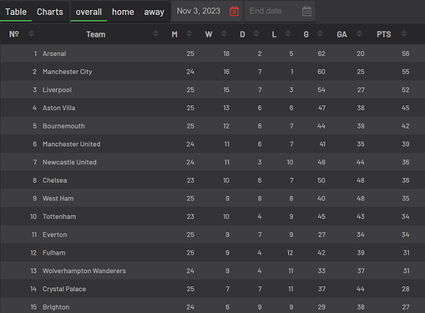Sort by wins W column arrows

pyautogui.click(x=224, y=34)
